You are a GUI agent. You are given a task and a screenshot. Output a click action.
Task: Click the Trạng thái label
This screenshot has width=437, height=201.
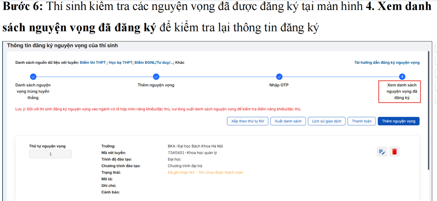111,173
